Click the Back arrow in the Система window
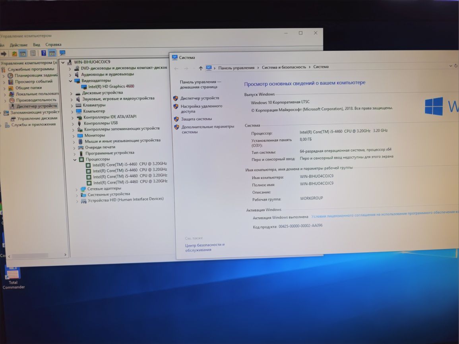 pyautogui.click(x=176, y=69)
